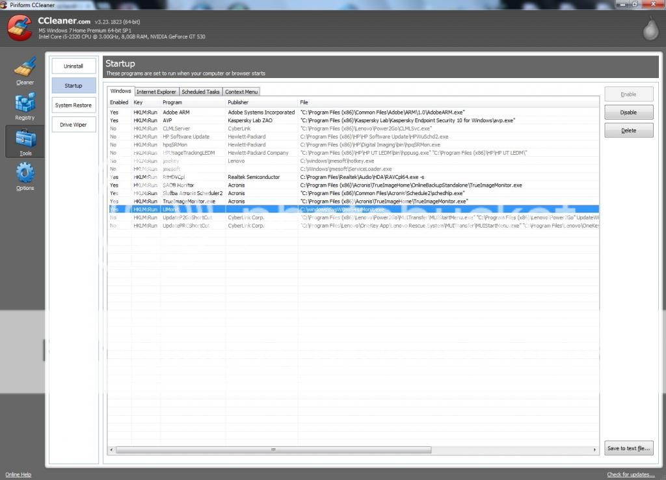Image resolution: width=666 pixels, height=480 pixels.
Task: Open the Options gear icon
Action: (25, 173)
